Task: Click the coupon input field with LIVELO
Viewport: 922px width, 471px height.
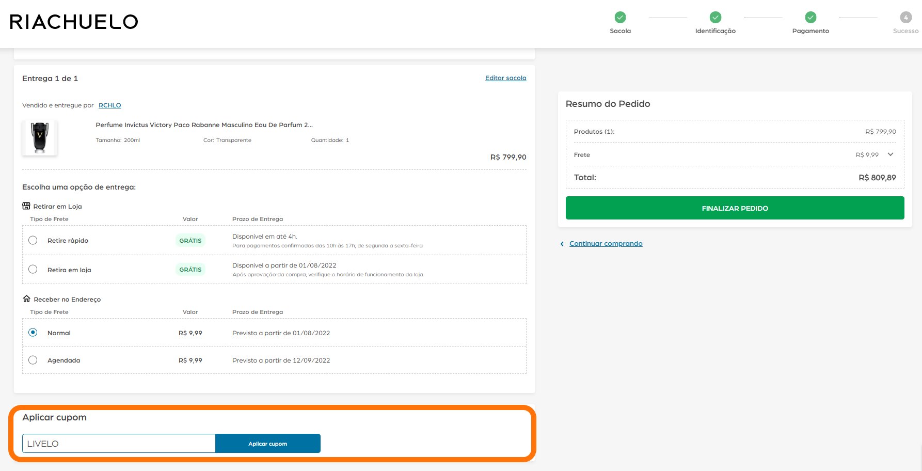Action: [x=119, y=444]
